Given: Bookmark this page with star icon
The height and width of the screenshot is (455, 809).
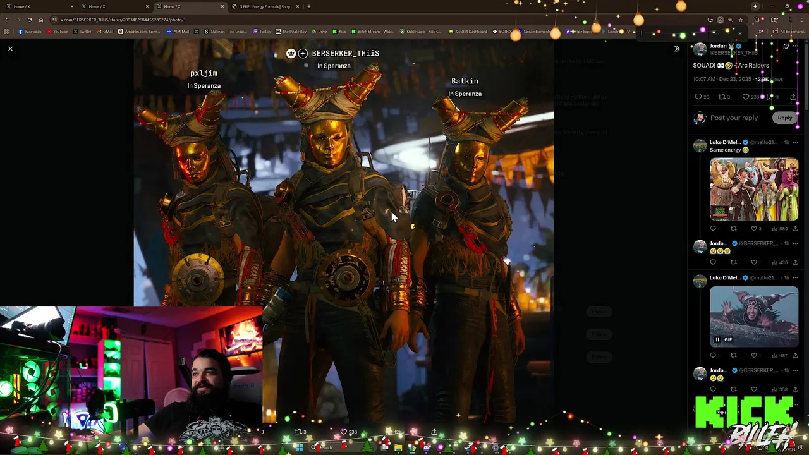Looking at the screenshot, I should [x=741, y=20].
